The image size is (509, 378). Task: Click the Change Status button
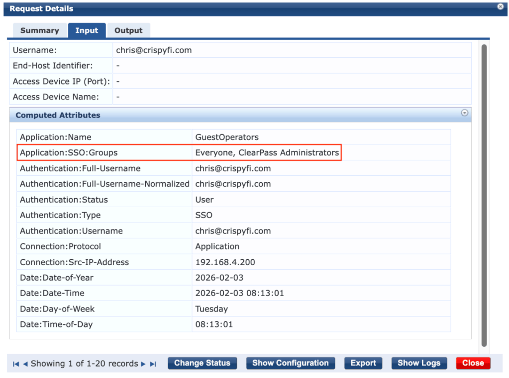[202, 363]
